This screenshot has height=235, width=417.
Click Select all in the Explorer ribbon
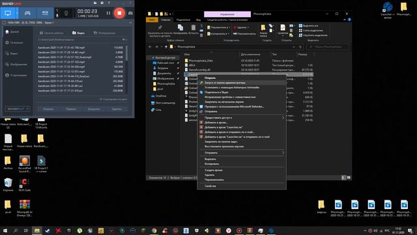pos(308,26)
